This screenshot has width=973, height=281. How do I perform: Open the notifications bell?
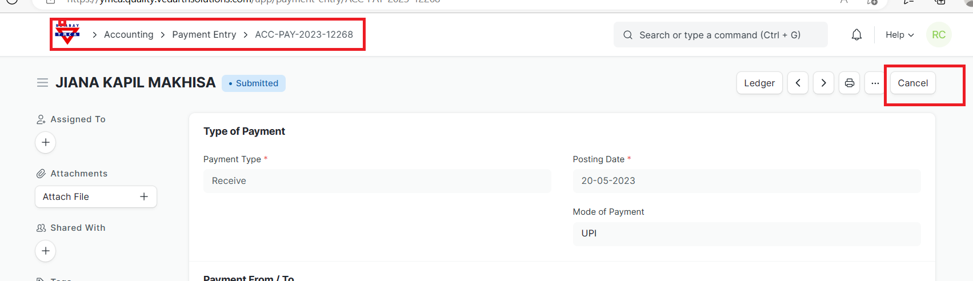856,35
